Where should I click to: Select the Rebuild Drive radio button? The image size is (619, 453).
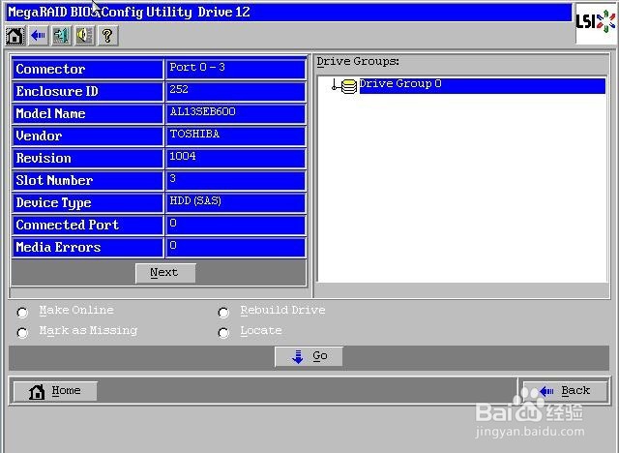point(223,313)
